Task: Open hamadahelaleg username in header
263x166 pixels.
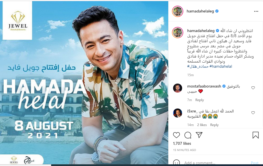Action: 200,11
